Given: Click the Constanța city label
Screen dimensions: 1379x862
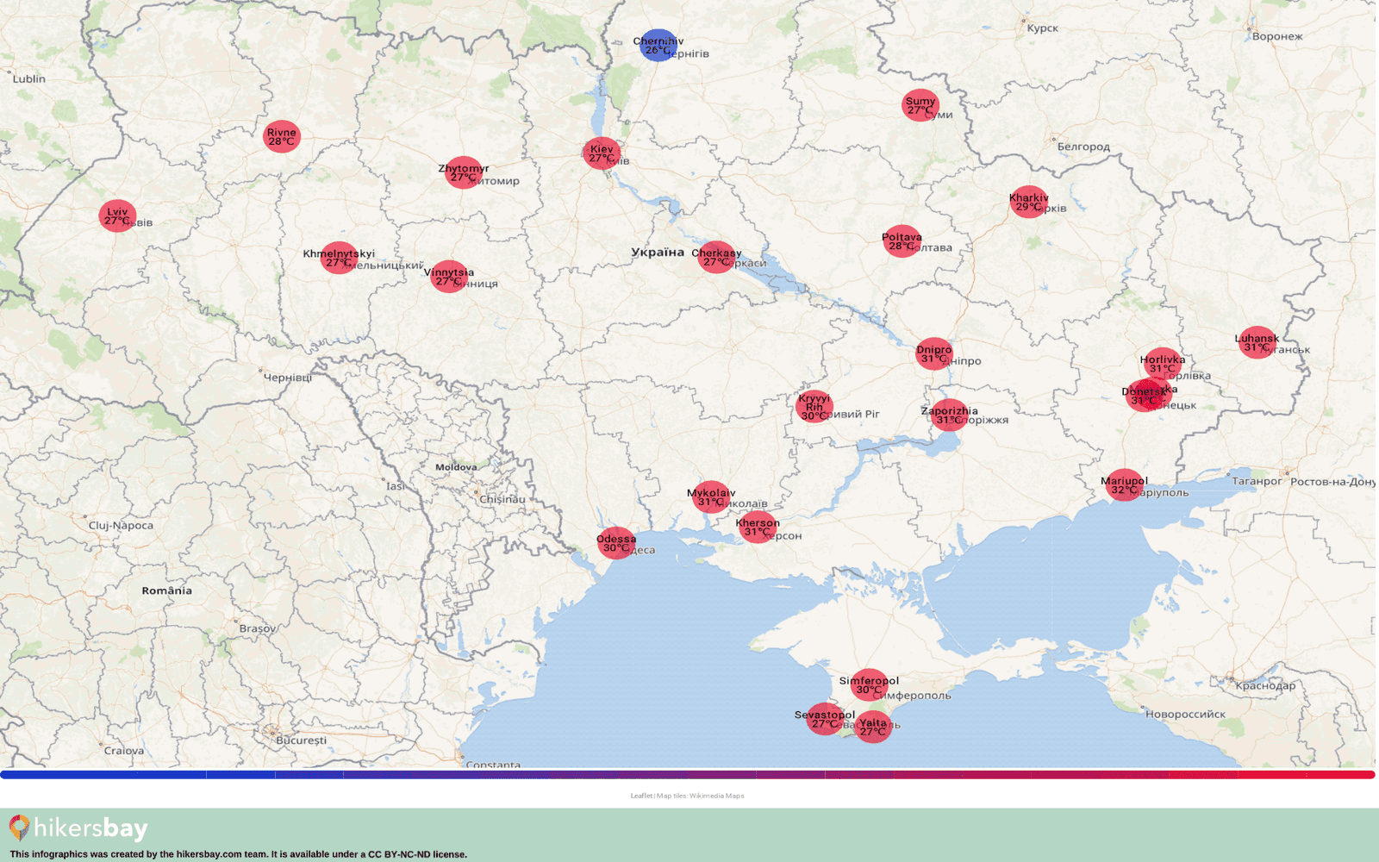Looking at the screenshot, I should coord(493,765).
